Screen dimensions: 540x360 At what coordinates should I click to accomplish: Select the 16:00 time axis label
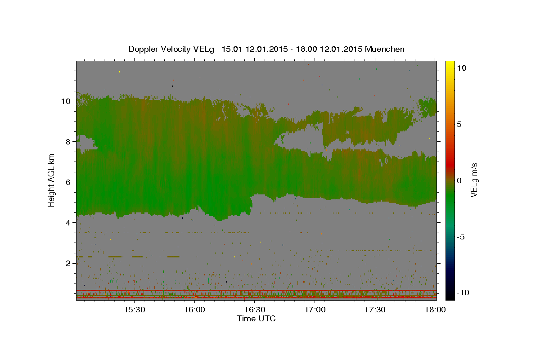pyautogui.click(x=194, y=310)
